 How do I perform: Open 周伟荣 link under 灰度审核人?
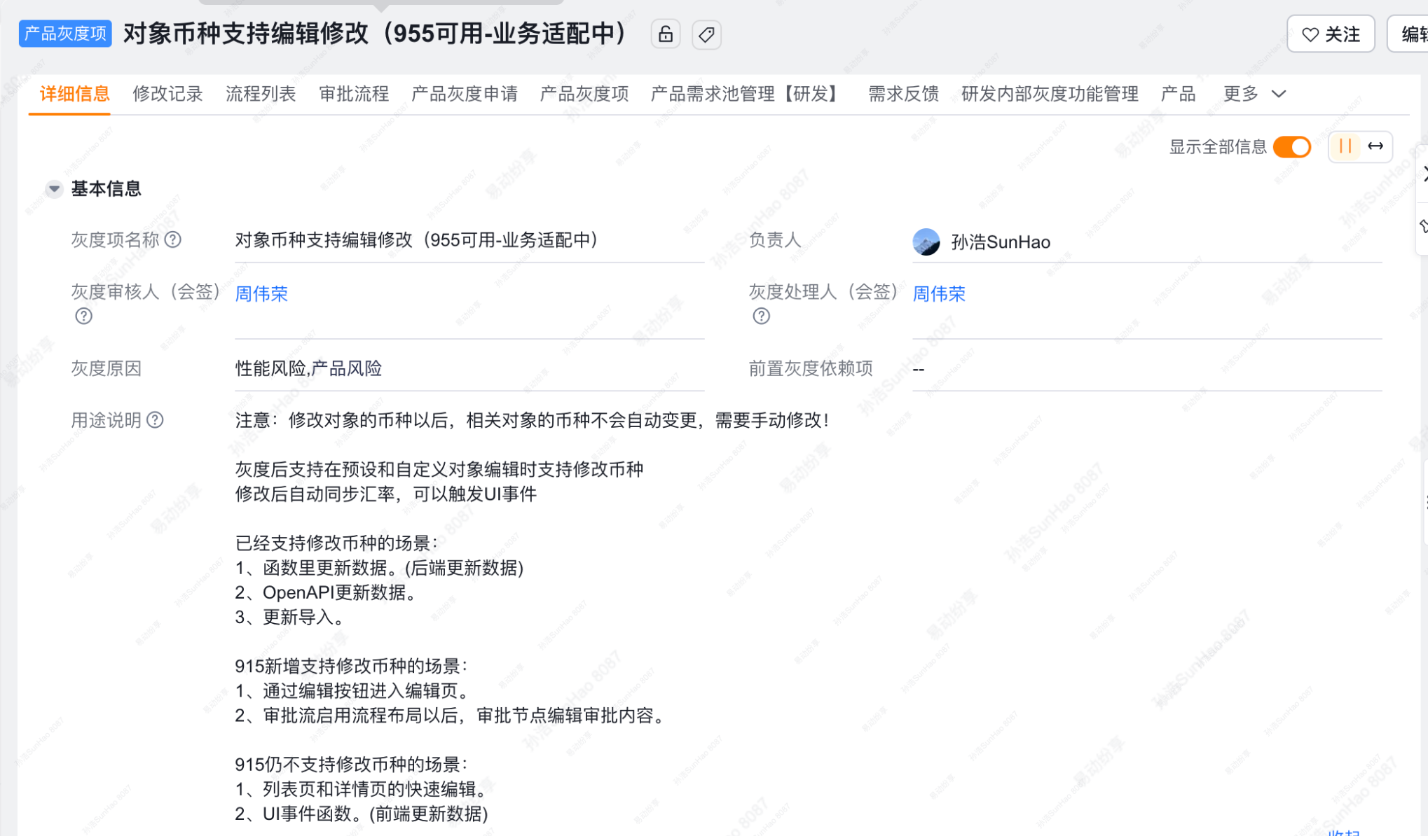pos(261,293)
